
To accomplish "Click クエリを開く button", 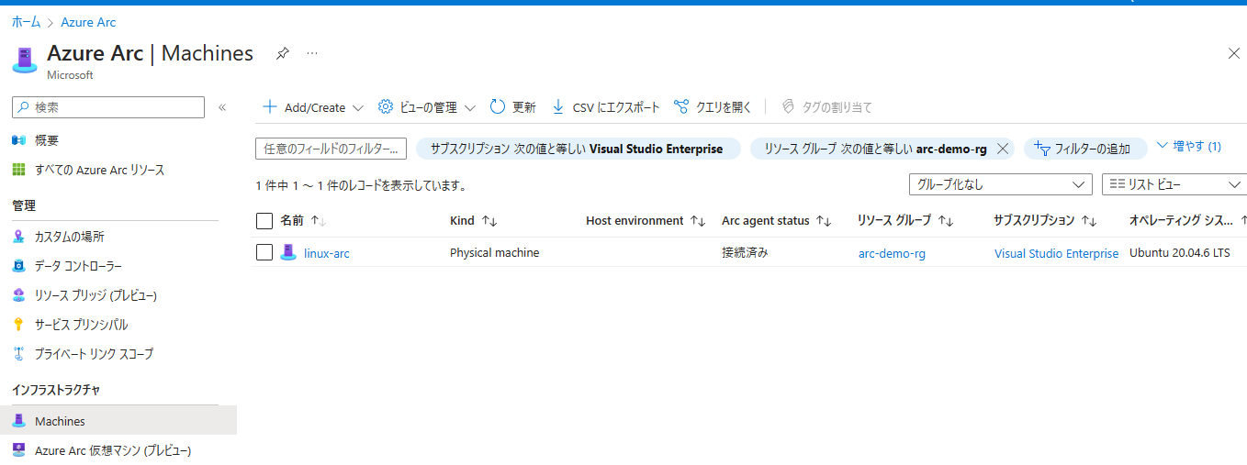I will click(x=713, y=107).
